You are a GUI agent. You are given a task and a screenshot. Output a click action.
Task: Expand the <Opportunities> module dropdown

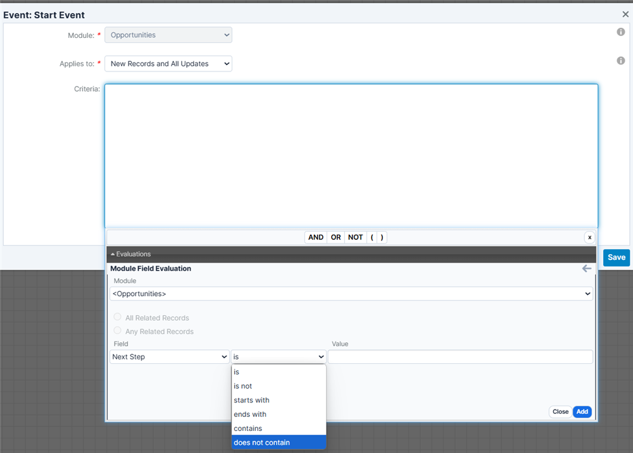(351, 294)
